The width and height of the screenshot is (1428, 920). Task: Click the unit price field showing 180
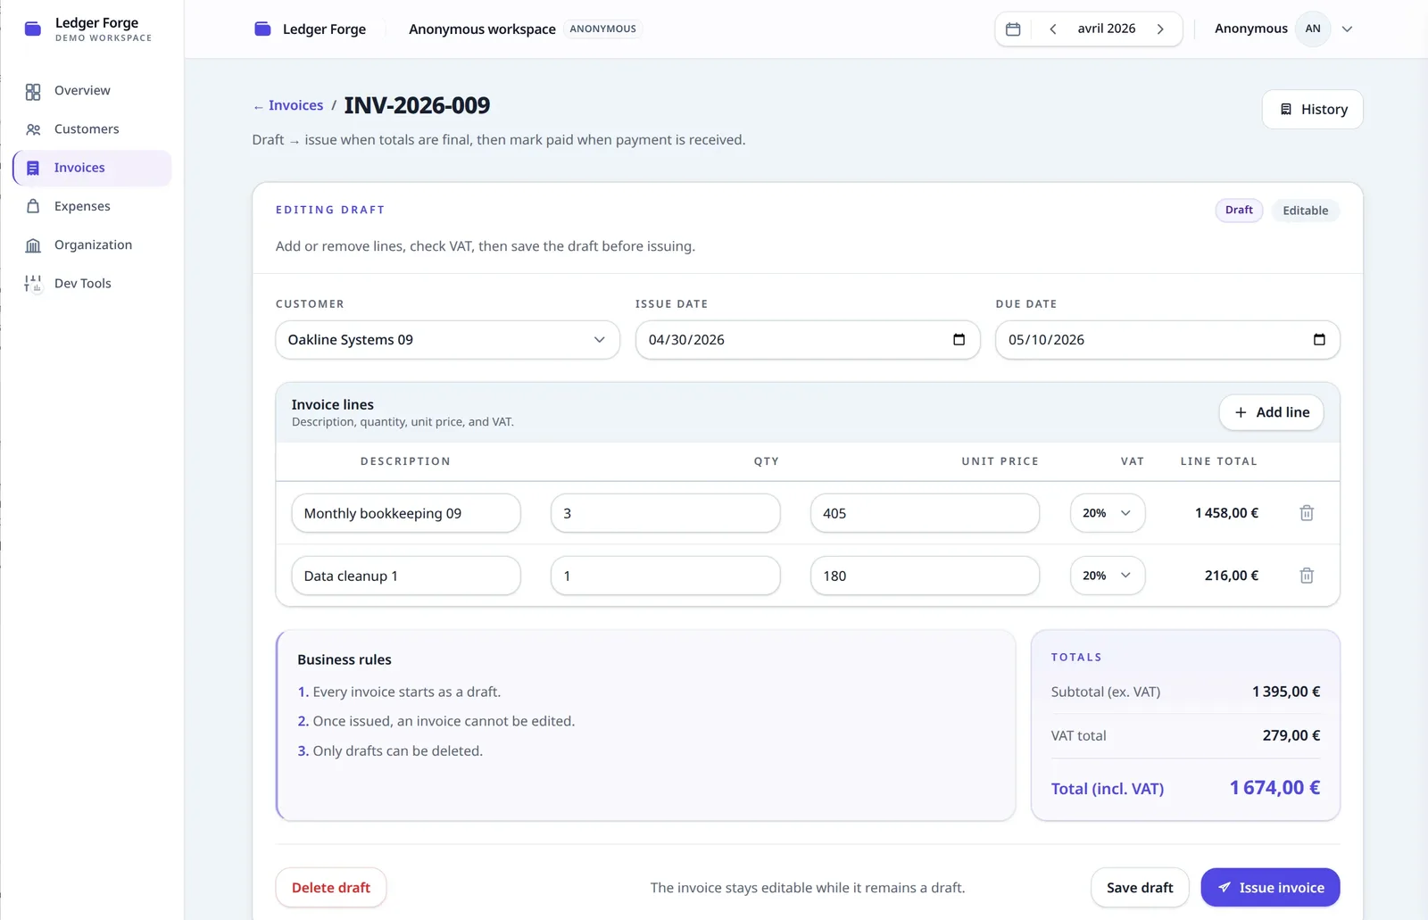pos(925,576)
